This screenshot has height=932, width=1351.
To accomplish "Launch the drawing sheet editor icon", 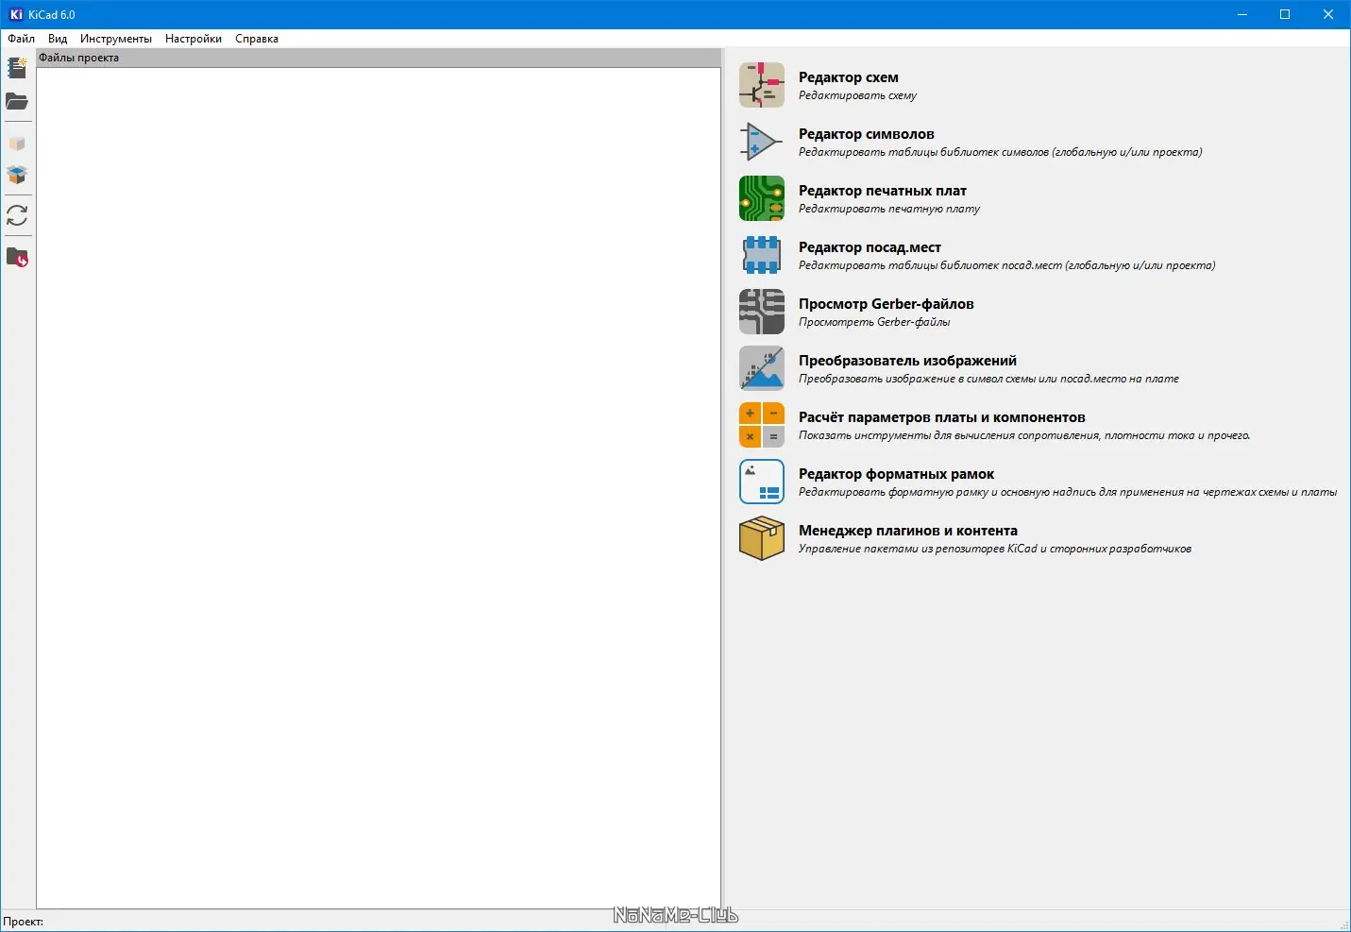I will click(762, 482).
